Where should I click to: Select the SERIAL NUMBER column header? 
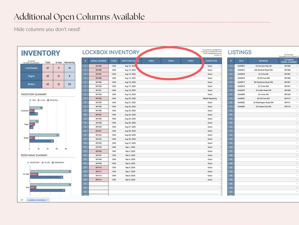99,61
